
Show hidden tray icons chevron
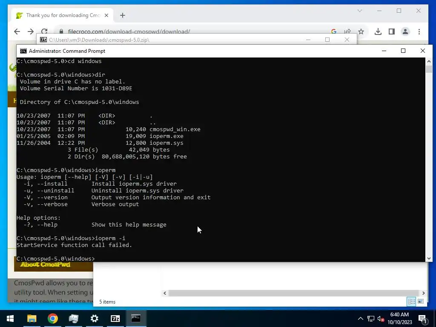360,318
